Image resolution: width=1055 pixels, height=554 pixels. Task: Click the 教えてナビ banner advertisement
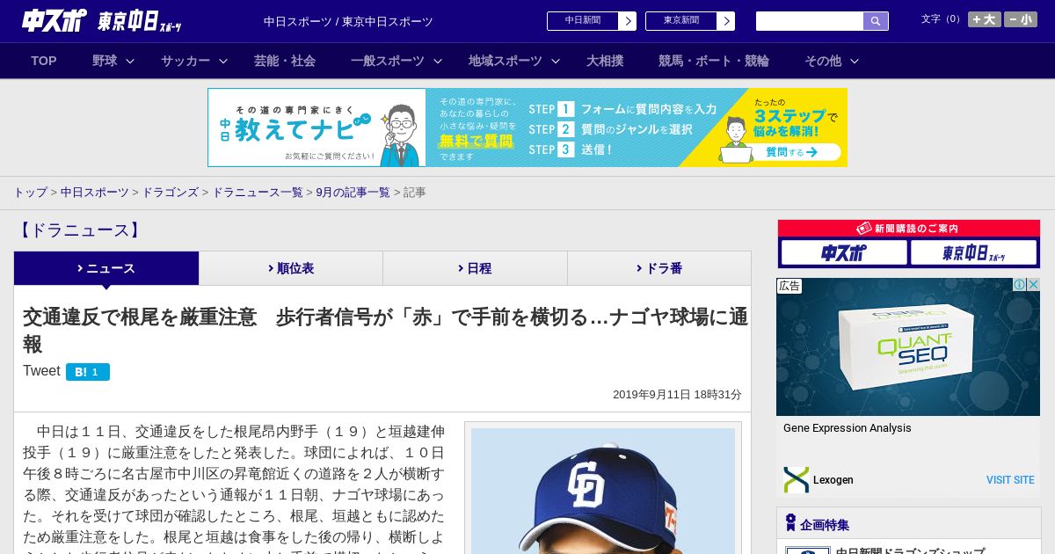[527, 128]
